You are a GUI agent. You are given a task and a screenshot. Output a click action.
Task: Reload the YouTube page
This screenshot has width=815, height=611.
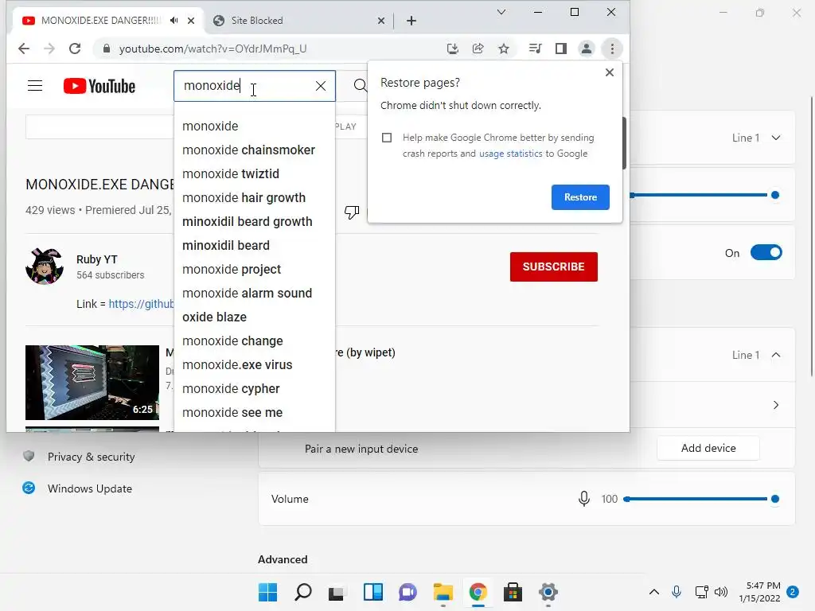(75, 49)
